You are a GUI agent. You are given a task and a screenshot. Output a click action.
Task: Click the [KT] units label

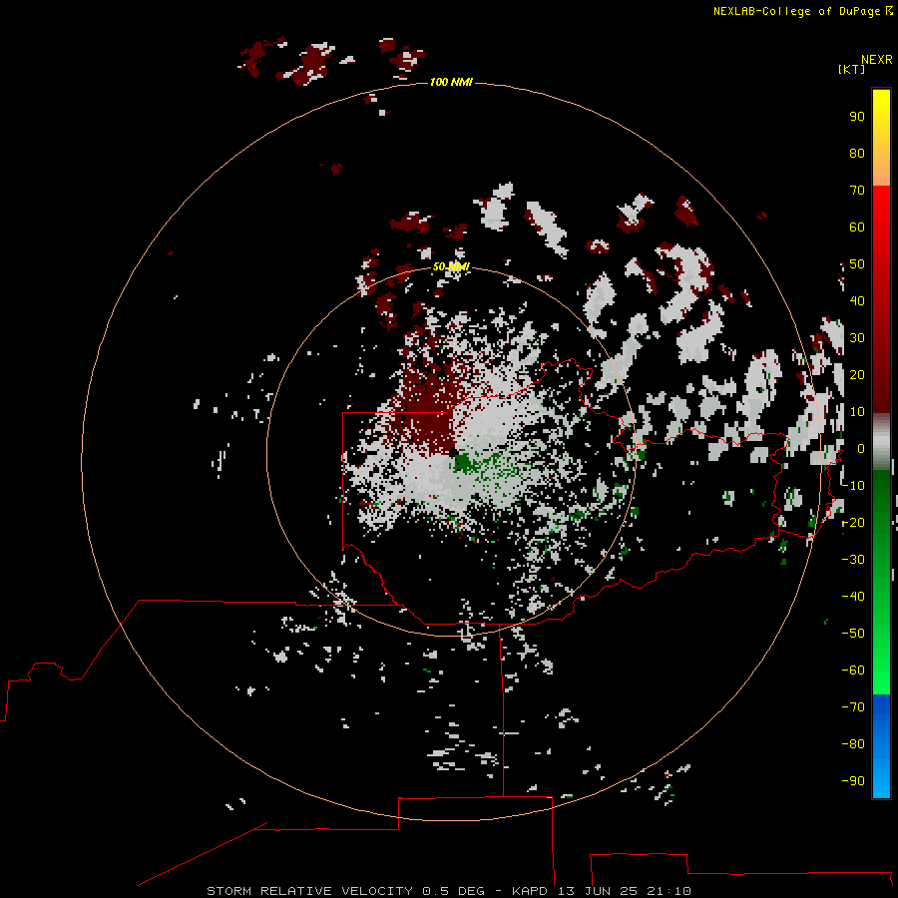pos(851,69)
